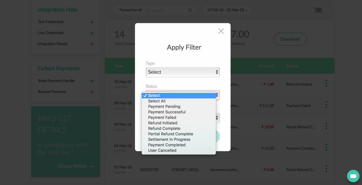This screenshot has width=362, height=185.
Task: Click the filter funnel icon
Action: click(318, 10)
